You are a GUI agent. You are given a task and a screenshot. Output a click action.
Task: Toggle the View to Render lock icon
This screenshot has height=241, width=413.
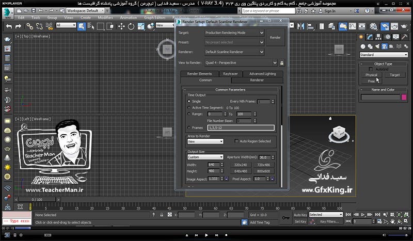(282, 62)
